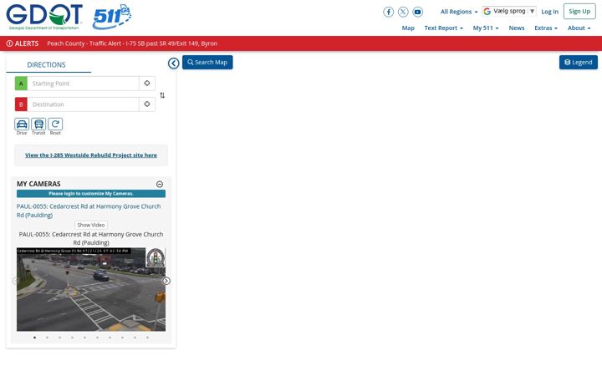Go to the next camera image
The image size is (602, 376).
point(166,281)
